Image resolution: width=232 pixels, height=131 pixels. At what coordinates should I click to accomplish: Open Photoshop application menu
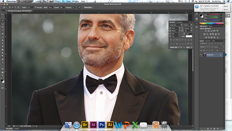click(11, 1)
